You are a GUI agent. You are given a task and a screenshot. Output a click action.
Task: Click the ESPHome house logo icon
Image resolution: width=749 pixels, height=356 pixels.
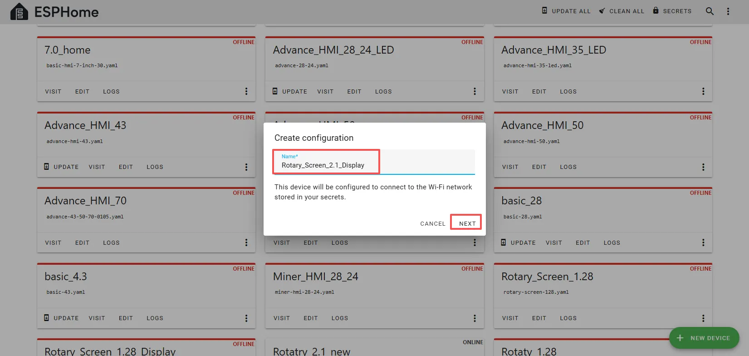[19, 12]
